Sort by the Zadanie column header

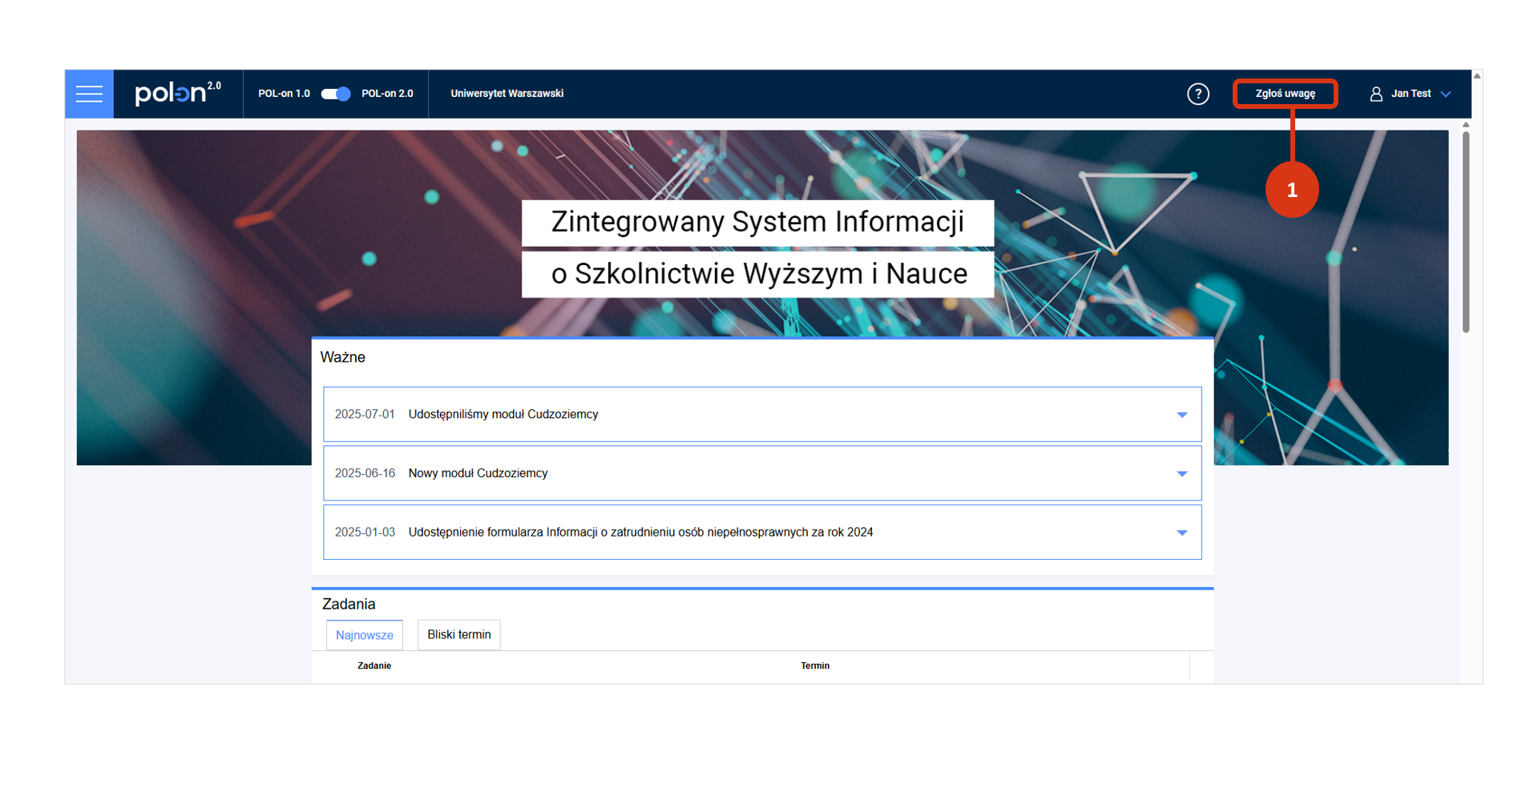pyautogui.click(x=374, y=665)
